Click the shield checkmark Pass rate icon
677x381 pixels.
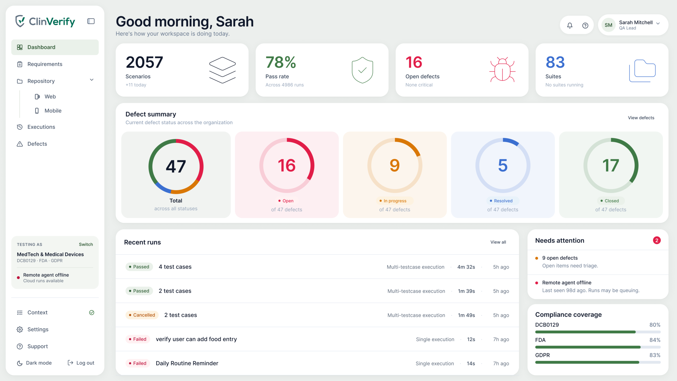pos(362,70)
